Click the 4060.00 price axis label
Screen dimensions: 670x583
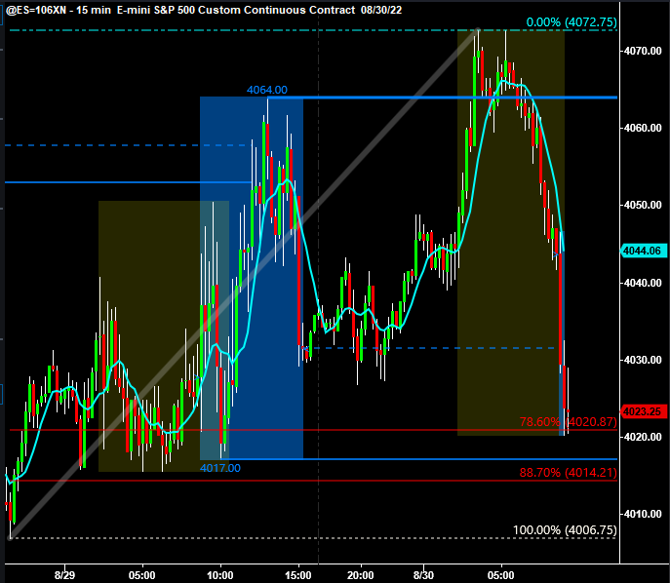(643, 128)
